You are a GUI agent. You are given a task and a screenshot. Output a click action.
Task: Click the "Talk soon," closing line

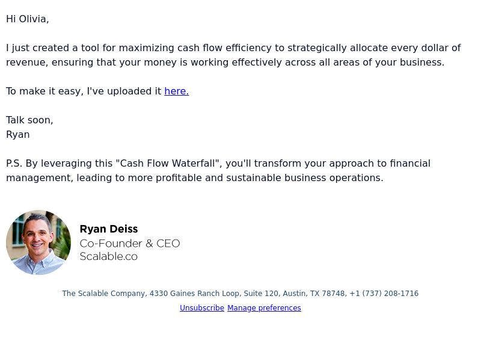(x=29, y=120)
